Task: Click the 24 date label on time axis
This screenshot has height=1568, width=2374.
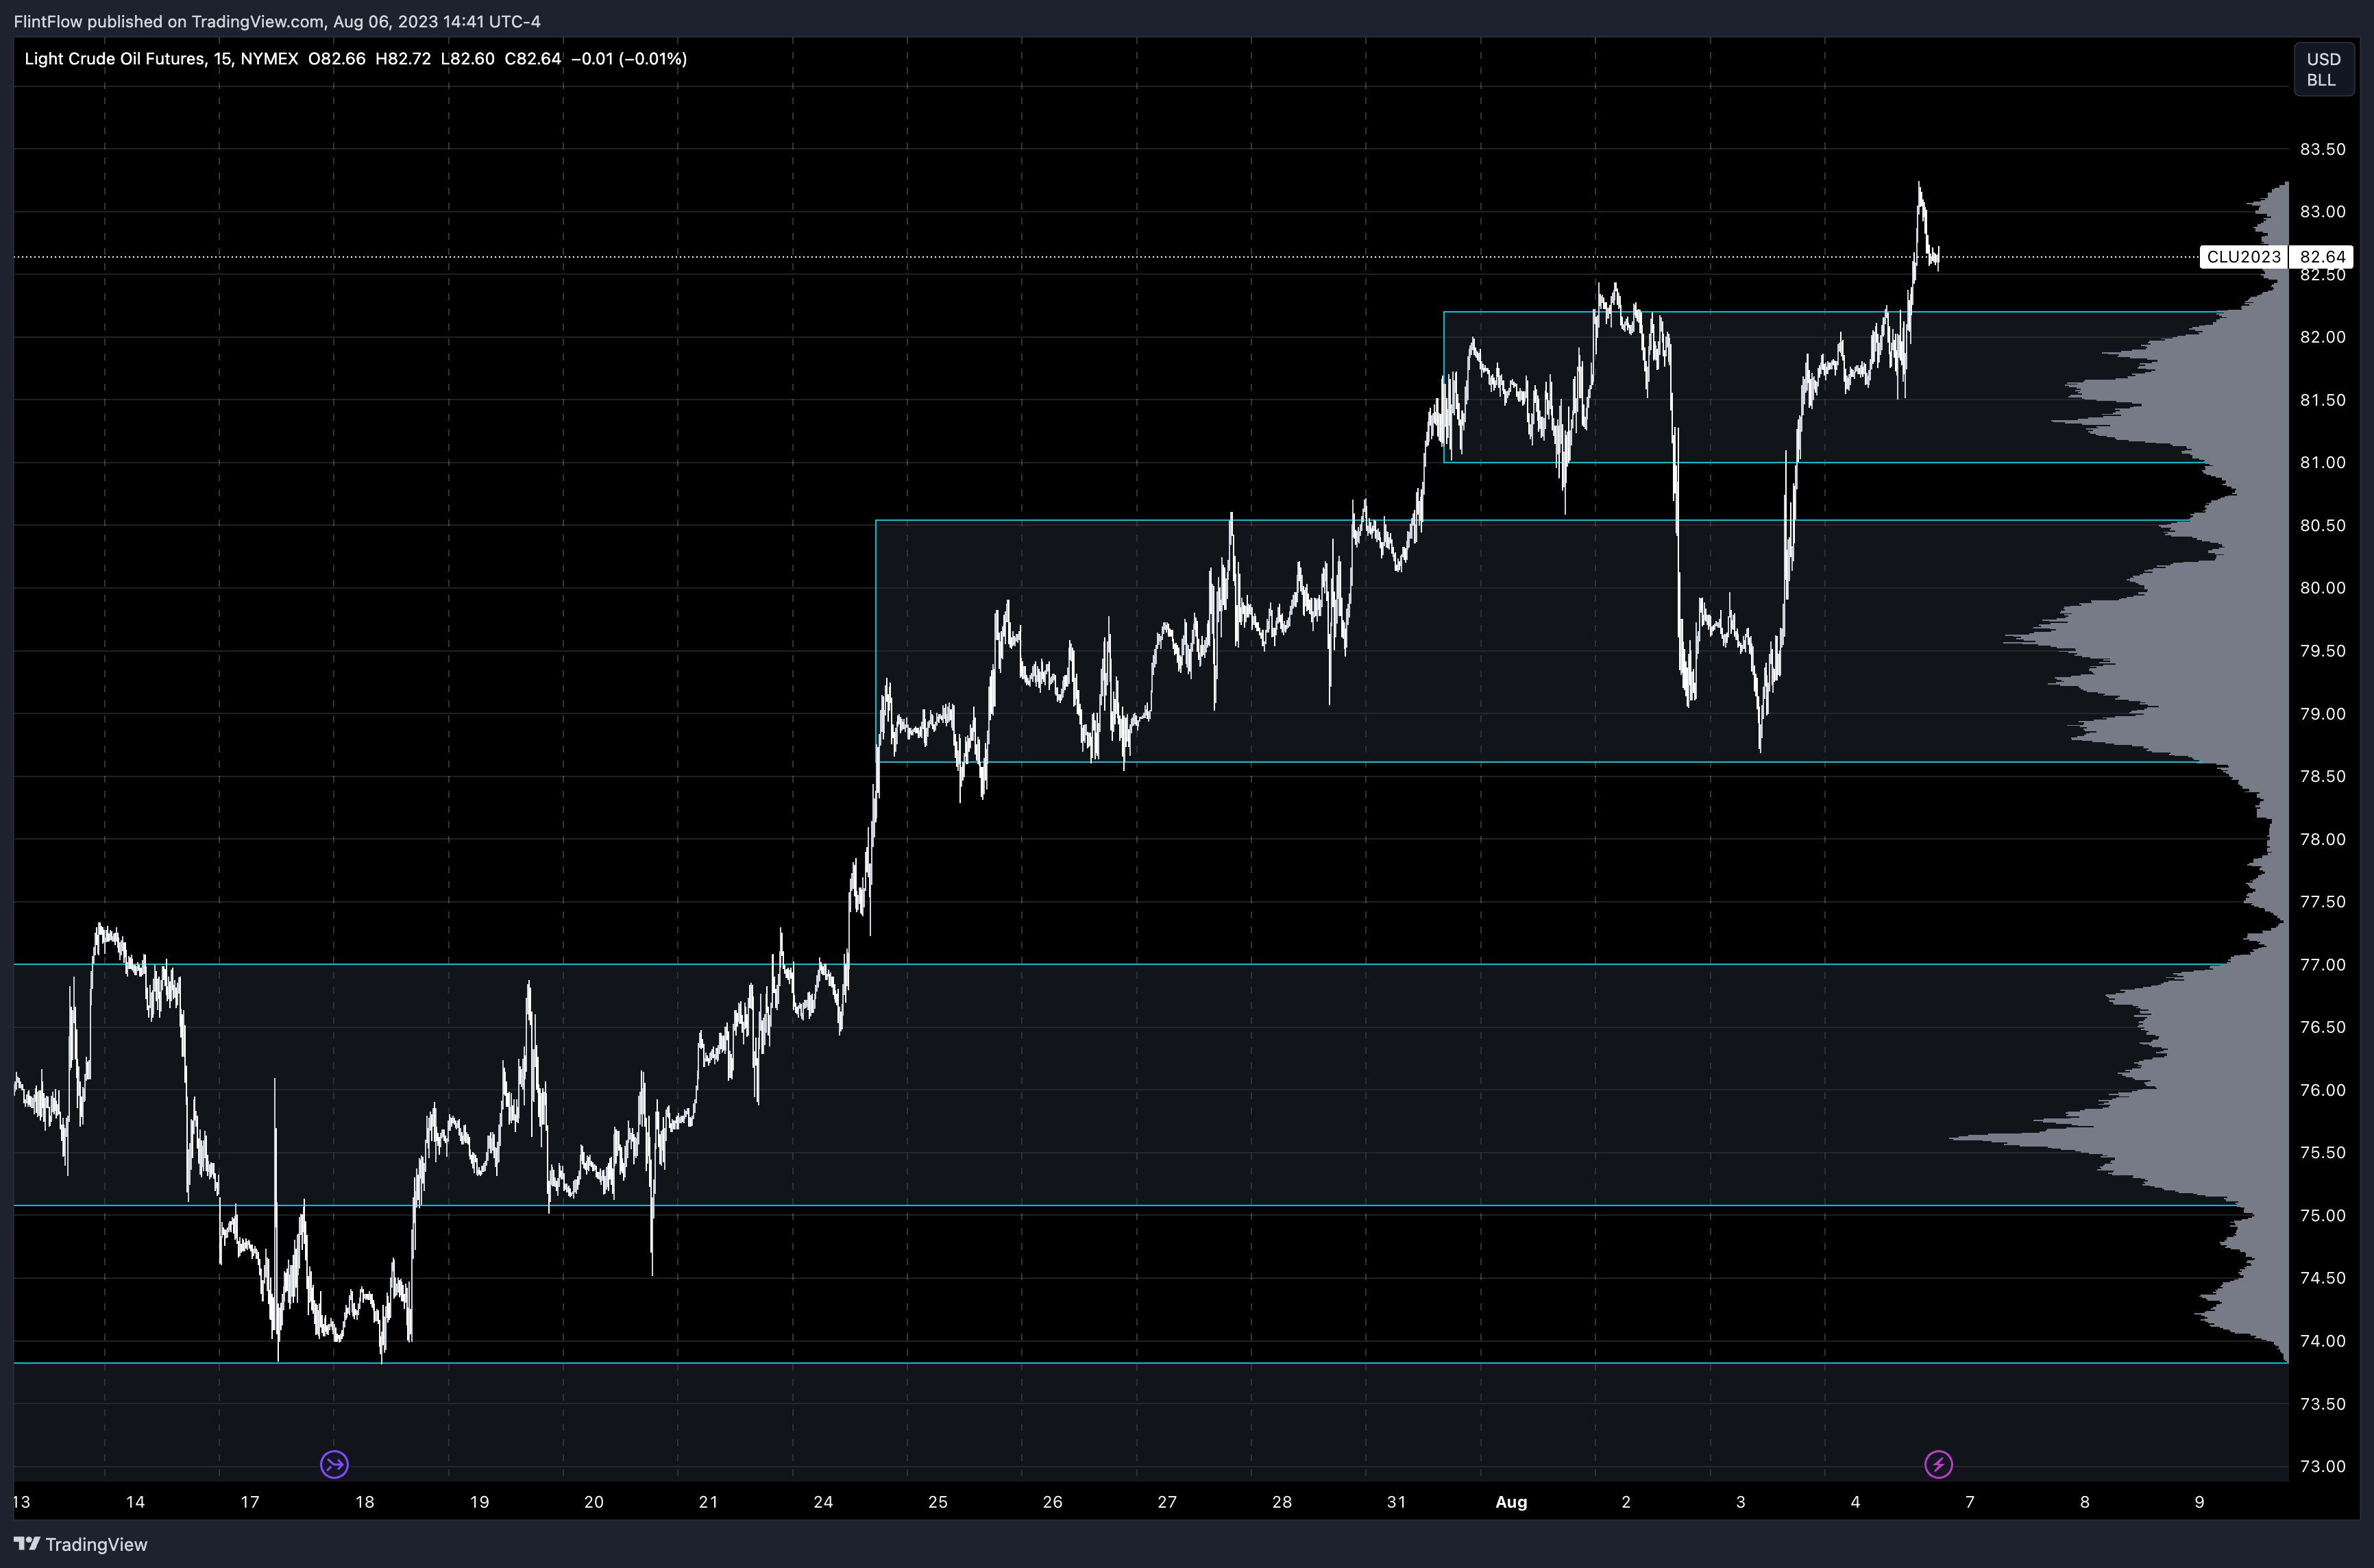Action: coord(823,1502)
